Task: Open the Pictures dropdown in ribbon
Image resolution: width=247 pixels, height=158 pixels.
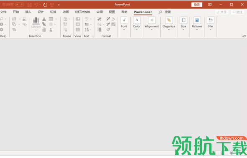Action: click(197, 23)
